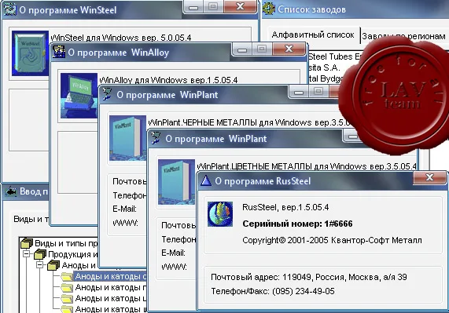Select the Аноды и катоды ц row
This screenshot has width=449, height=313.
coord(111,298)
